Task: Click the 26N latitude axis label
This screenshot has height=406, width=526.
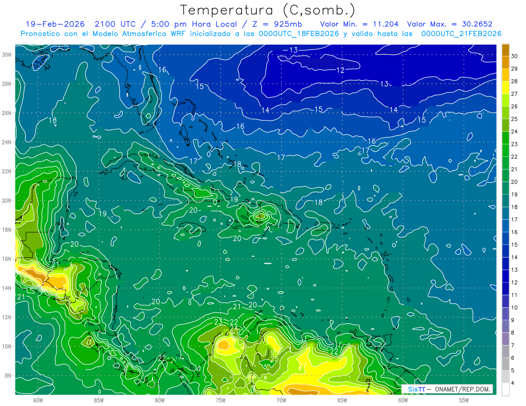Action: coord(7,113)
